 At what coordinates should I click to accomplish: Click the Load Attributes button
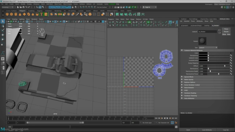click(x=207, y=130)
